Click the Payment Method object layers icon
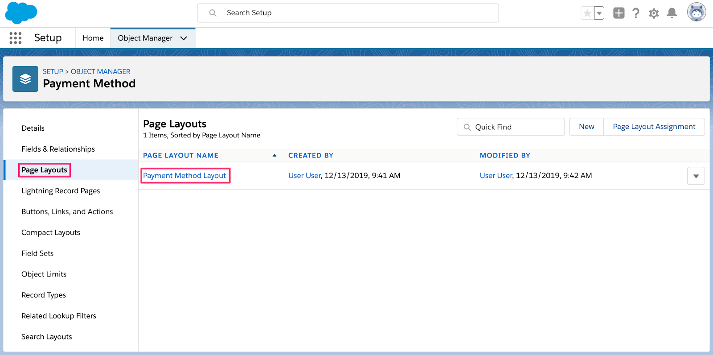Viewport: 713px width, 355px height. point(25,79)
